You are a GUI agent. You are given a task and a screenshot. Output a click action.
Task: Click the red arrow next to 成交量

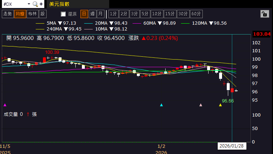tap(28, 114)
